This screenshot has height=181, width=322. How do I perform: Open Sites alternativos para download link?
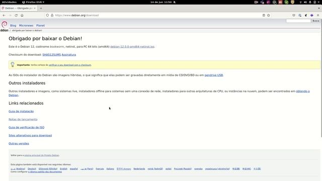[x=30, y=135]
